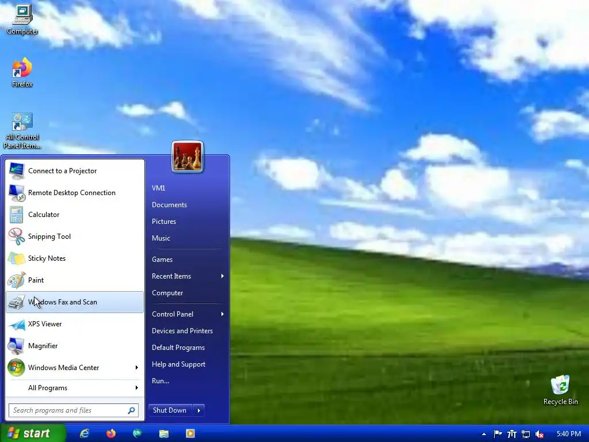The width and height of the screenshot is (589, 442).
Task: Click the 5:40 PM clock
Action: [569, 434]
